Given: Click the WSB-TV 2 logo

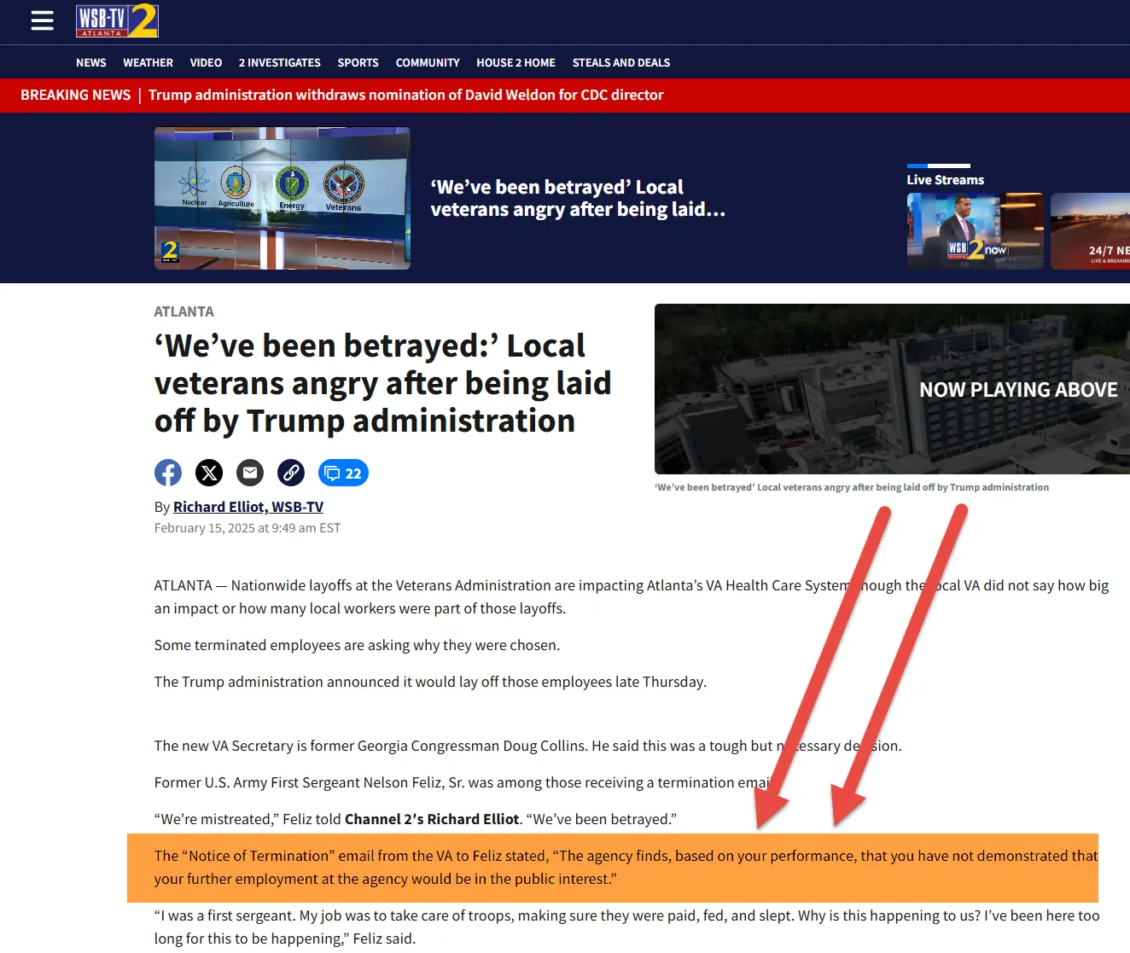Looking at the screenshot, I should point(117,21).
